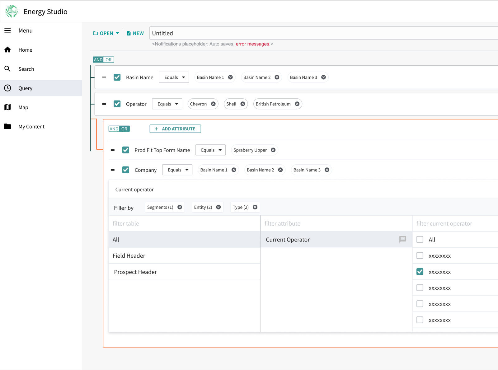Click the ADD ATTRIBUTE button

pyautogui.click(x=175, y=129)
